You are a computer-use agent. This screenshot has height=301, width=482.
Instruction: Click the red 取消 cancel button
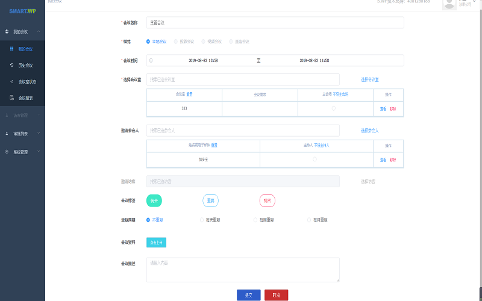(x=277, y=295)
